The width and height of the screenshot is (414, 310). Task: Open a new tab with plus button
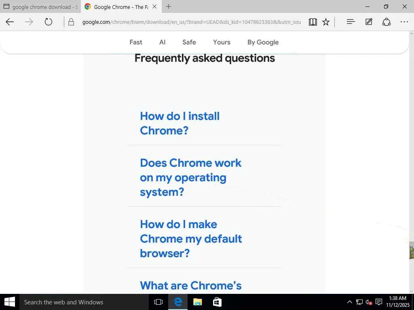(169, 6)
